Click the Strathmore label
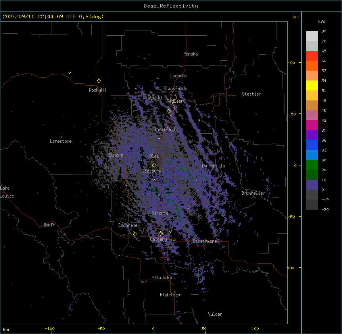The width and height of the screenshot is (342, 334). (x=205, y=241)
